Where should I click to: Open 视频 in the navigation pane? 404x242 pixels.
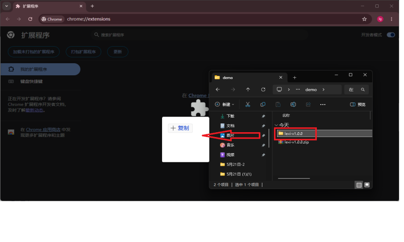point(231,155)
